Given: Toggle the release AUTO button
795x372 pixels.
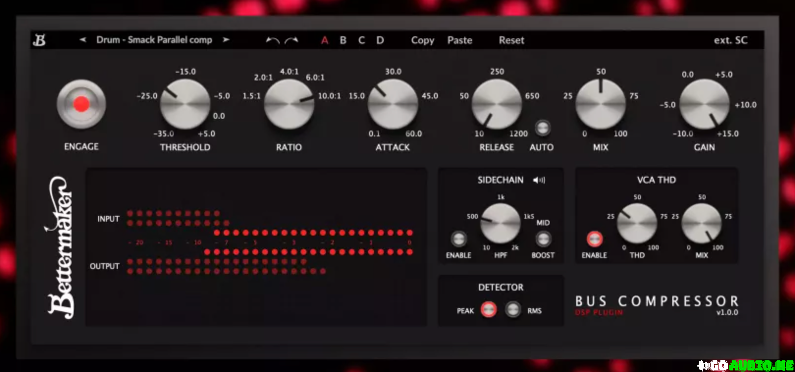Looking at the screenshot, I should tap(542, 128).
